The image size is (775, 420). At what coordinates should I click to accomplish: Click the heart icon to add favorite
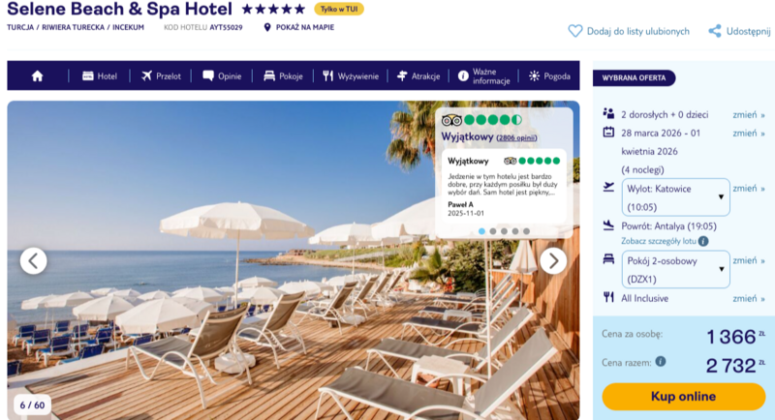pyautogui.click(x=574, y=31)
